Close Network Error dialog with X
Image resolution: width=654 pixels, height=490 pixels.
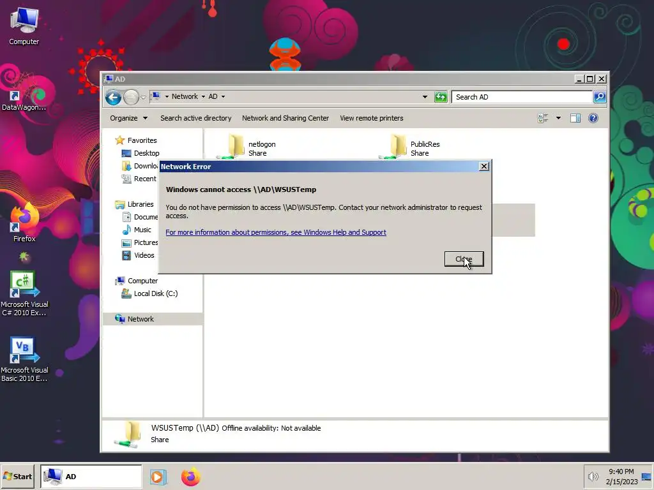click(x=484, y=167)
